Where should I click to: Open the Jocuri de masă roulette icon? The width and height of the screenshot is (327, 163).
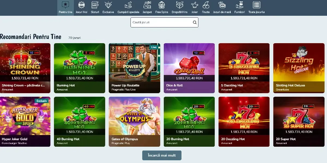[x=222, y=5]
